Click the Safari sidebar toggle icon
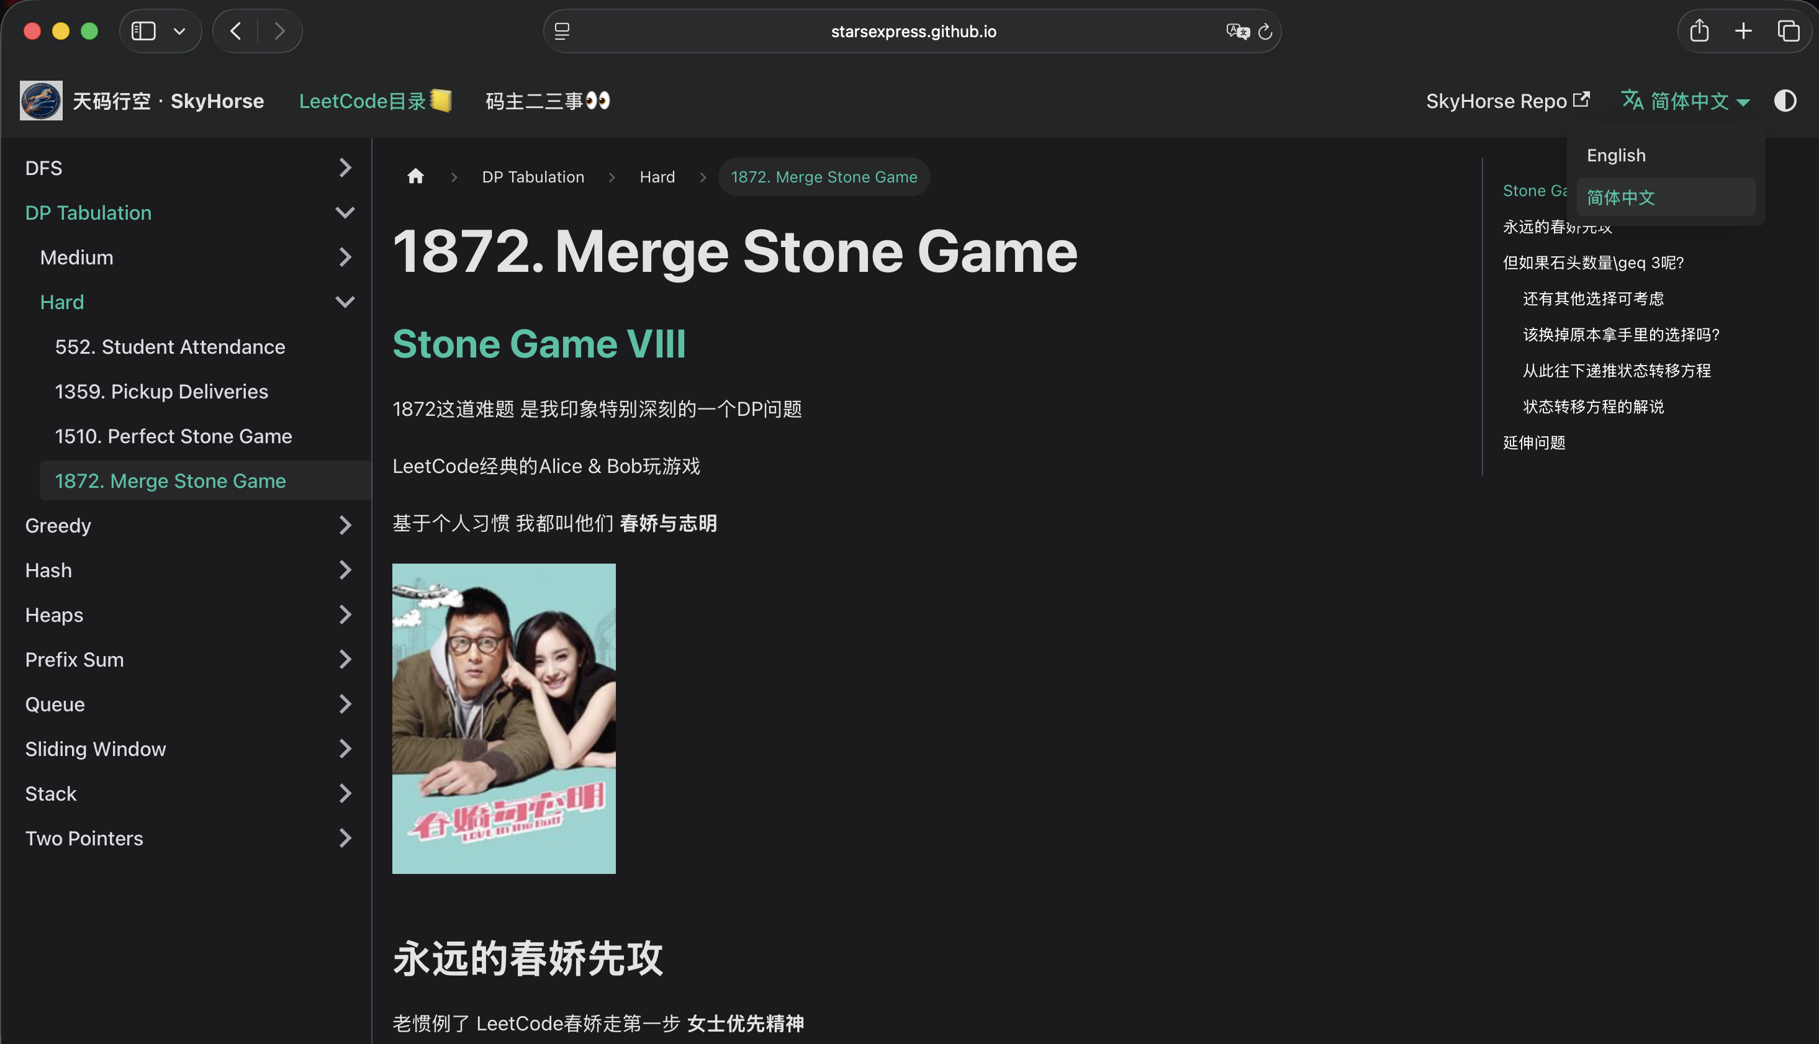Image resolution: width=1819 pixels, height=1044 pixels. pyautogui.click(x=143, y=31)
